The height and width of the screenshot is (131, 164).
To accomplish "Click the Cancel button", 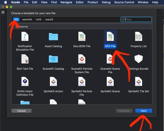I will point(22,111).
